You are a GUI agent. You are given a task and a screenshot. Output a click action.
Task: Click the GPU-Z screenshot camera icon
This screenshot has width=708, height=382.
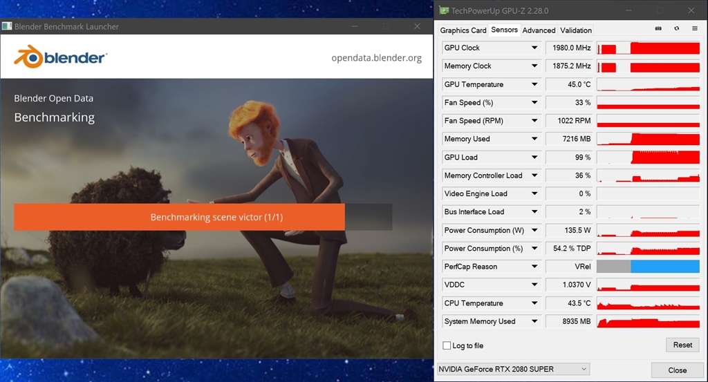pyautogui.click(x=658, y=28)
